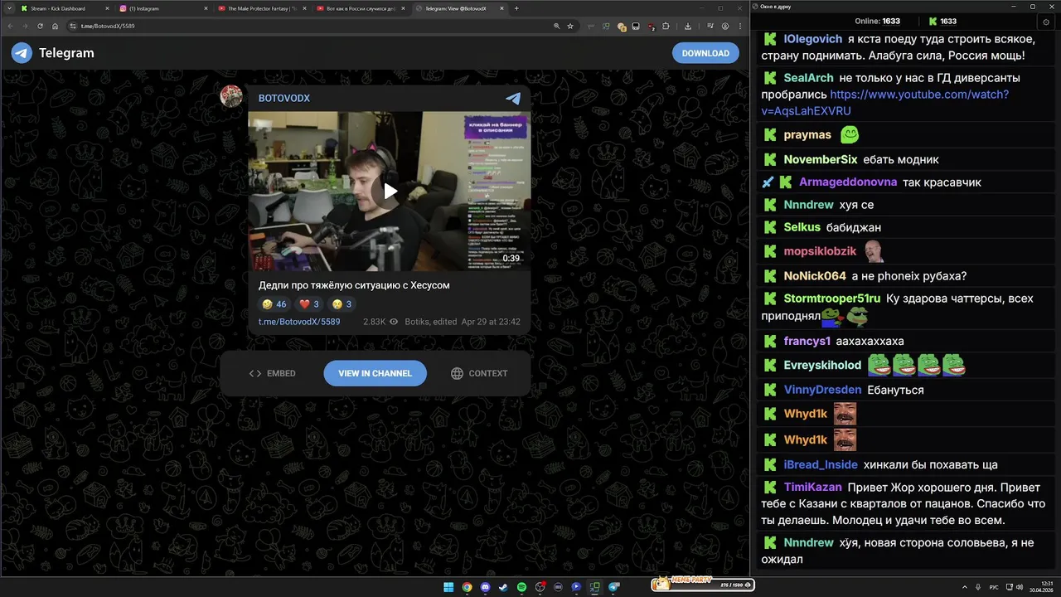The image size is (1061, 597).
Task: Click the sad face reaction with 3
Action: pos(342,304)
